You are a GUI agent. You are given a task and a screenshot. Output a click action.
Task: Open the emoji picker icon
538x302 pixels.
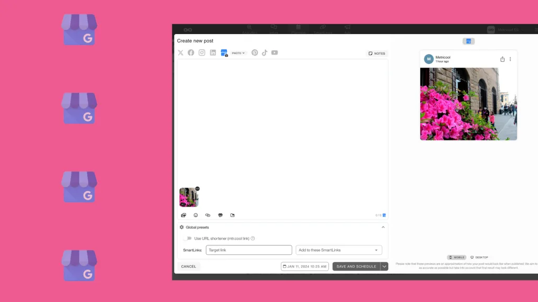click(x=195, y=215)
